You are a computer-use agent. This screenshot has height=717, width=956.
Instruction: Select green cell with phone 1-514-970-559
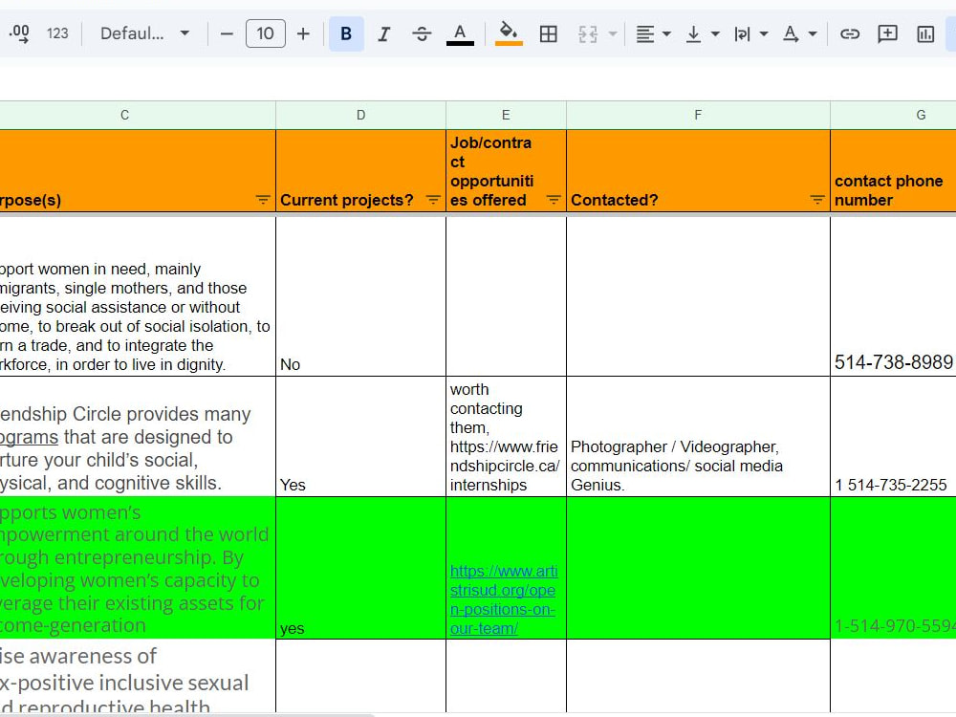click(893, 568)
